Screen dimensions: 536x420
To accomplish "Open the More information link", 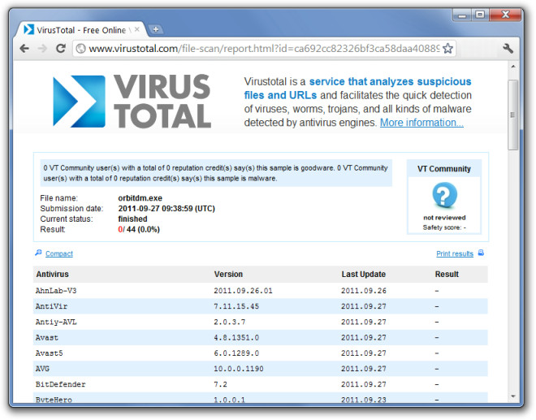I will click(421, 123).
